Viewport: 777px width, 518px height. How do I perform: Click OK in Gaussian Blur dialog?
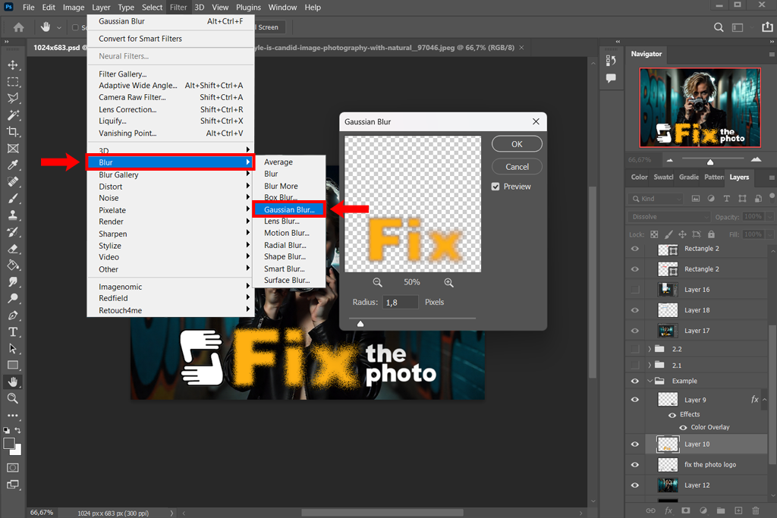[x=517, y=144]
